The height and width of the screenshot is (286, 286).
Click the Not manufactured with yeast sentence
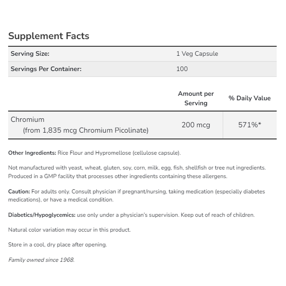tap(137, 168)
